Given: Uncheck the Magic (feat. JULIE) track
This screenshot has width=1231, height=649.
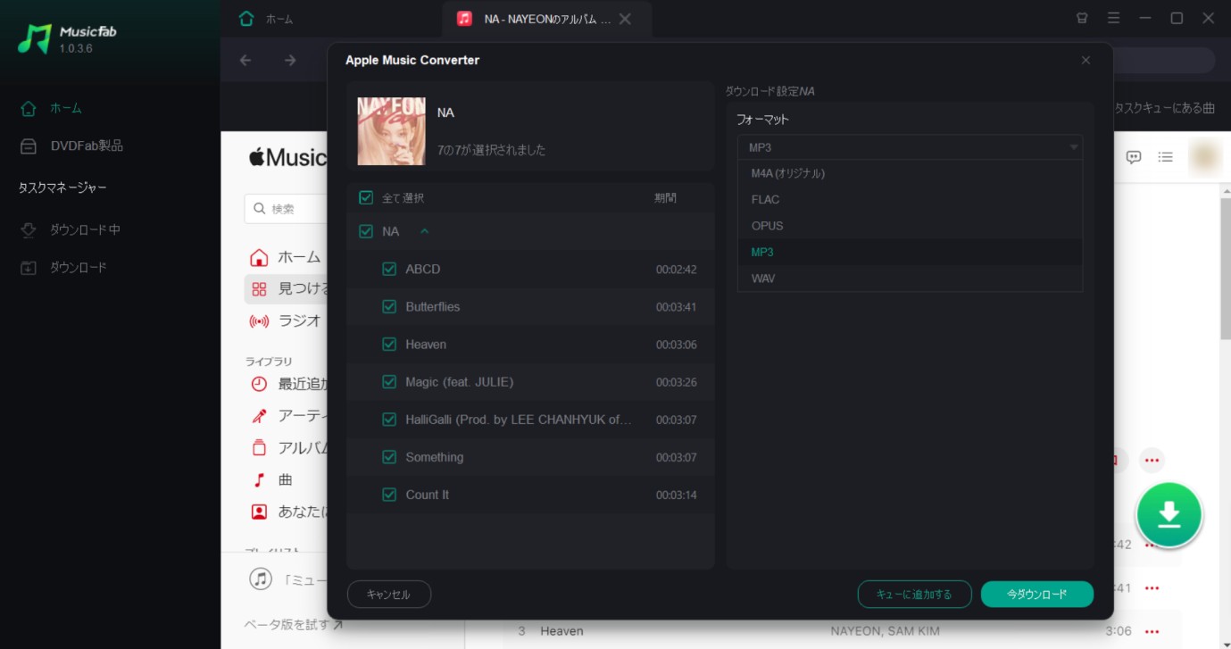Looking at the screenshot, I should tap(389, 381).
